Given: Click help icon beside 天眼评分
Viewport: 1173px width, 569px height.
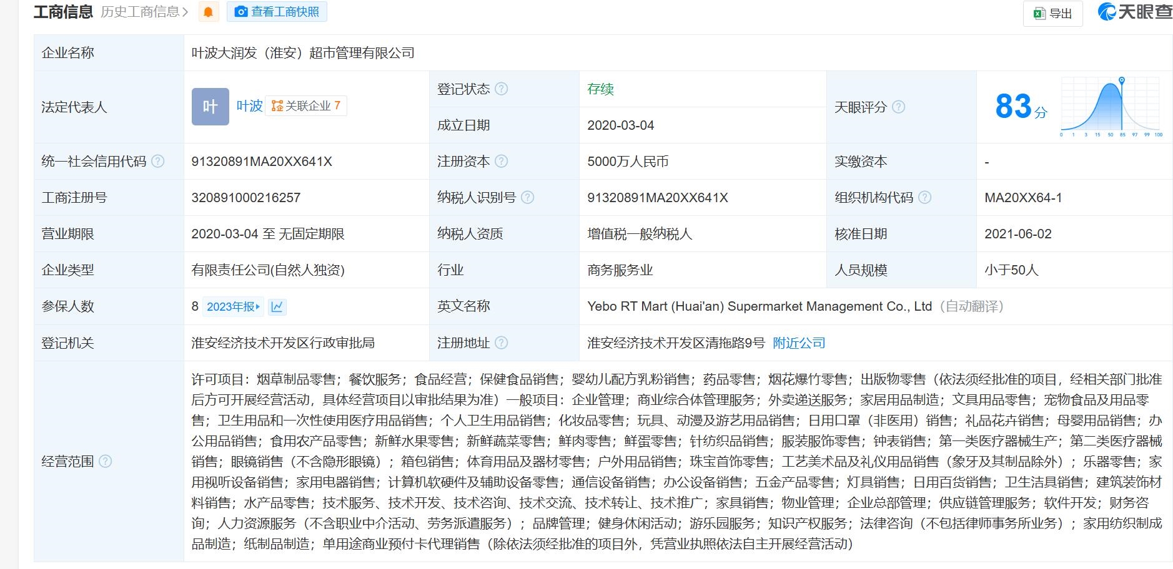Looking at the screenshot, I should pos(898,107).
